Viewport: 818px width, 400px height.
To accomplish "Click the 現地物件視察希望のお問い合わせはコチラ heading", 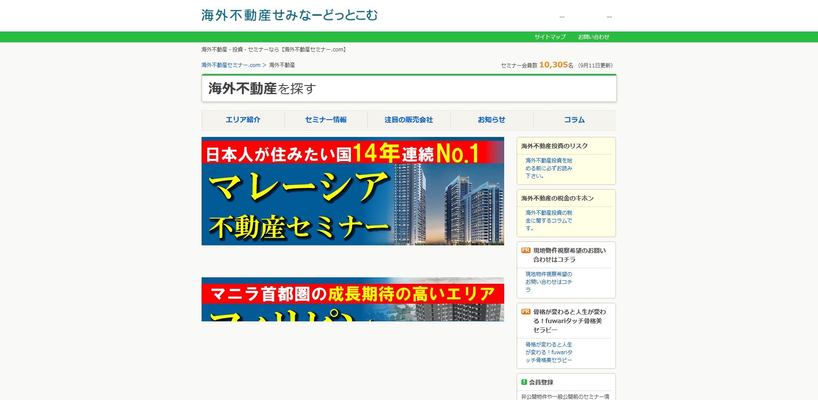I will pyautogui.click(x=569, y=255).
